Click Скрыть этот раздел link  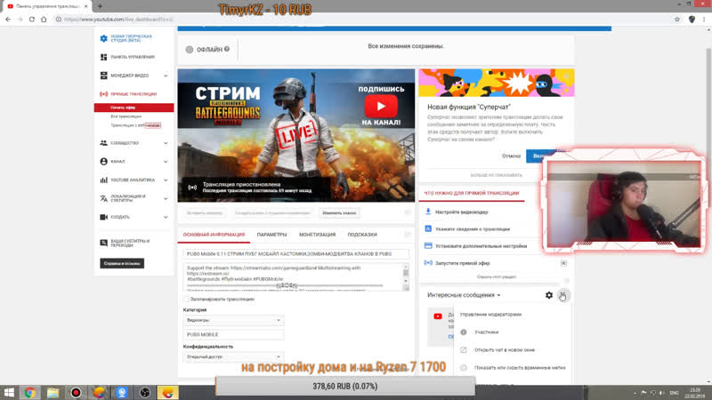click(x=497, y=276)
